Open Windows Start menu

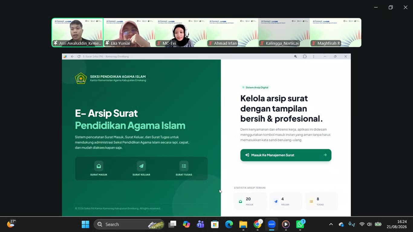(x=86, y=224)
